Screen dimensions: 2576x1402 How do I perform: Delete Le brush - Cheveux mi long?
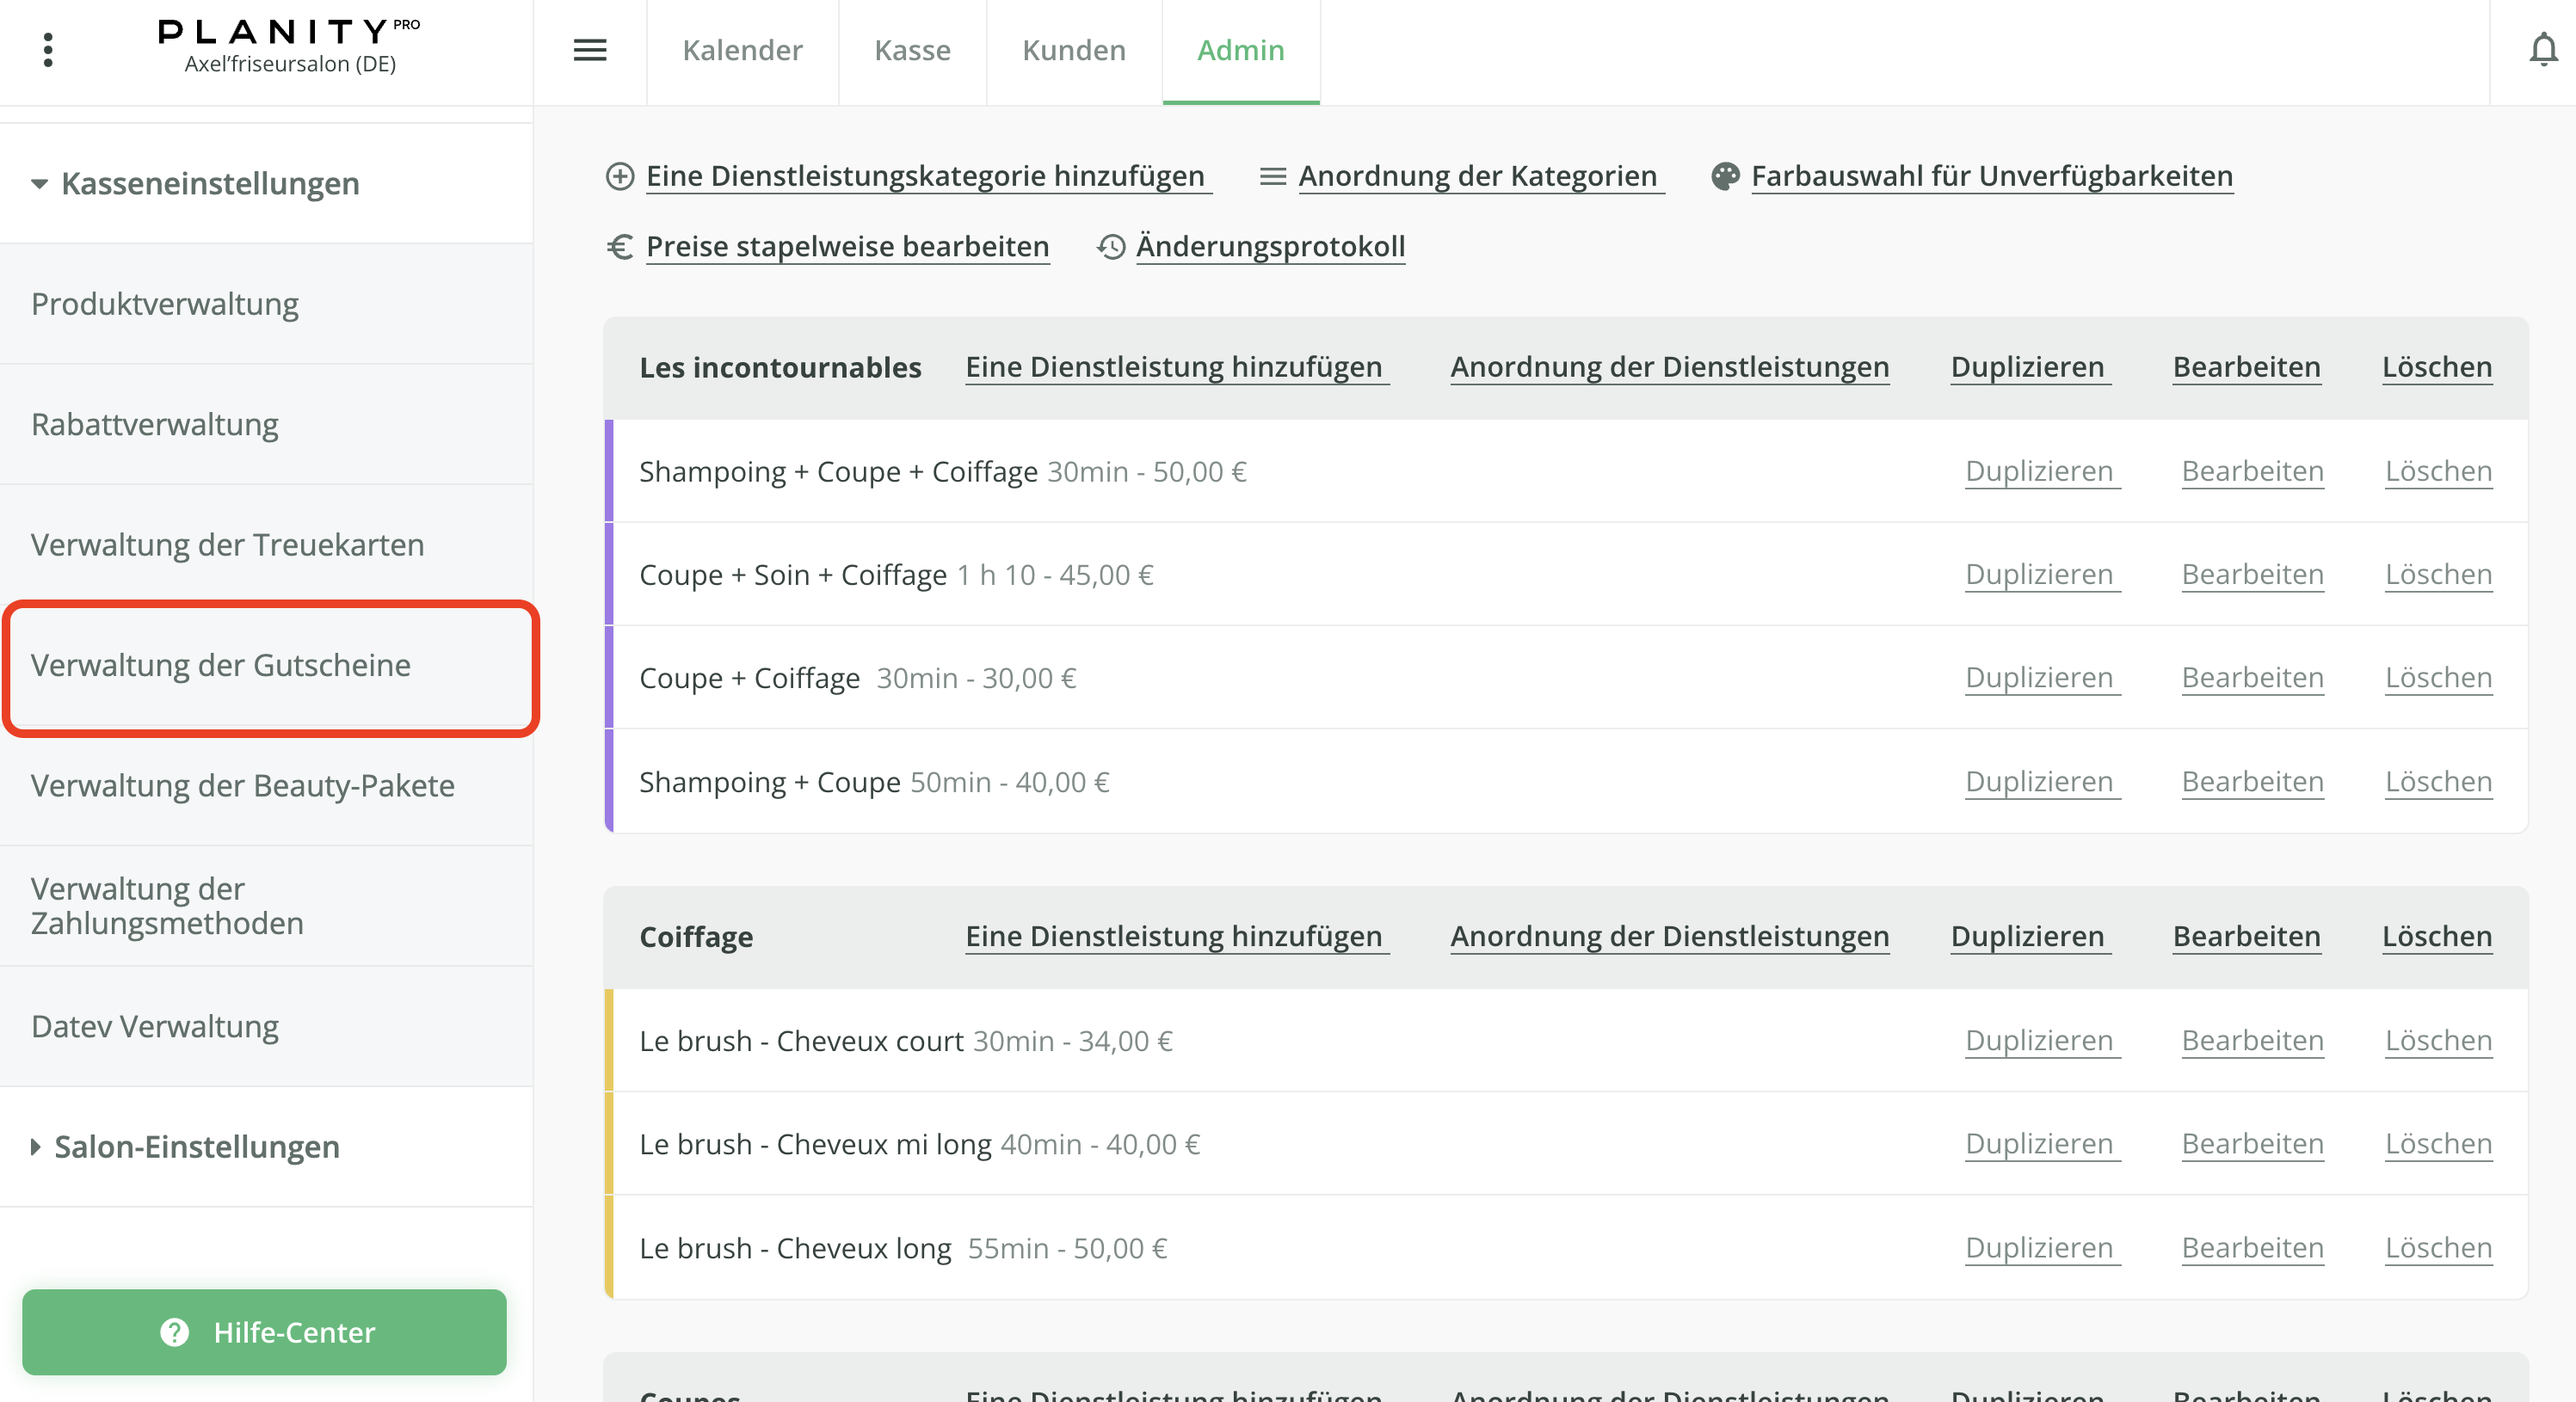pyautogui.click(x=2438, y=1143)
